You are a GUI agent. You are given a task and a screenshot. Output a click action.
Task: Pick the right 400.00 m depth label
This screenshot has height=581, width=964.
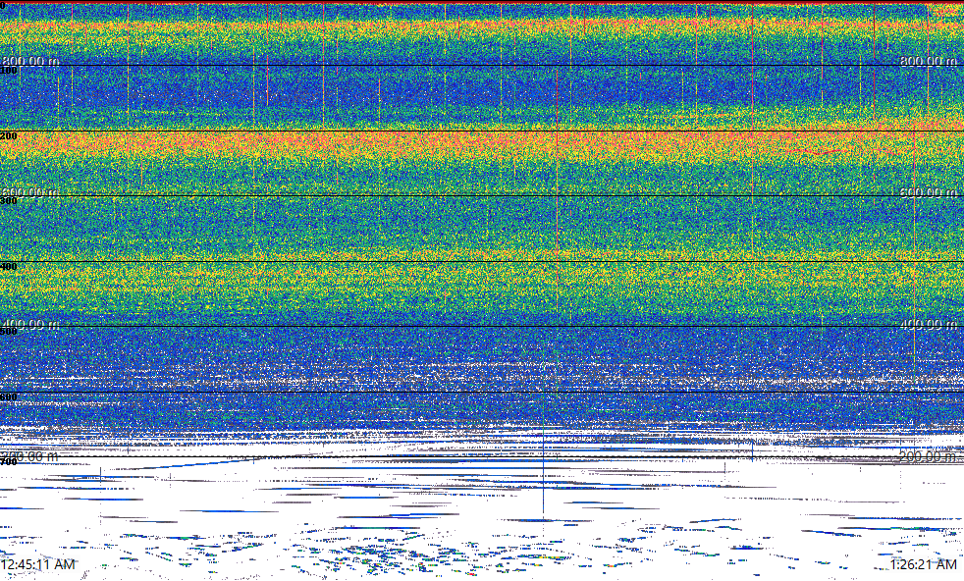[x=929, y=324]
